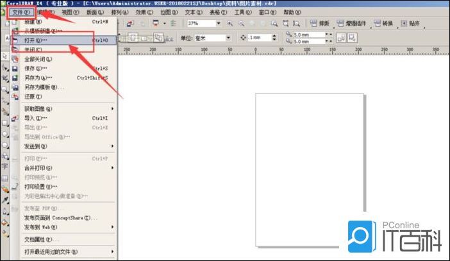Select the Outline pen tool in toolbox
450x261 pixels.
pyautogui.click(x=5, y=212)
